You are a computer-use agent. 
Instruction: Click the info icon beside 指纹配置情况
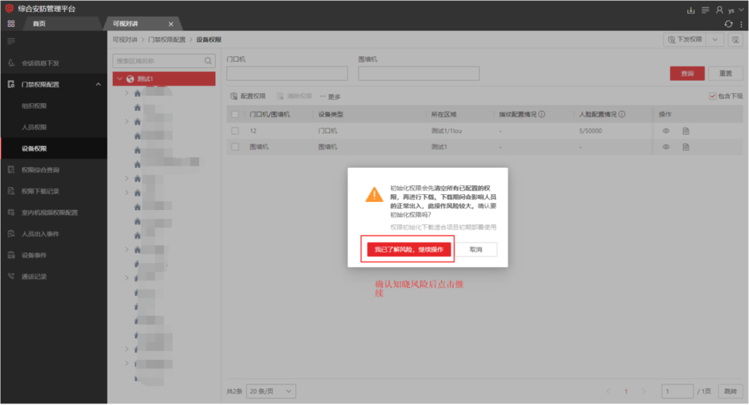(x=542, y=114)
